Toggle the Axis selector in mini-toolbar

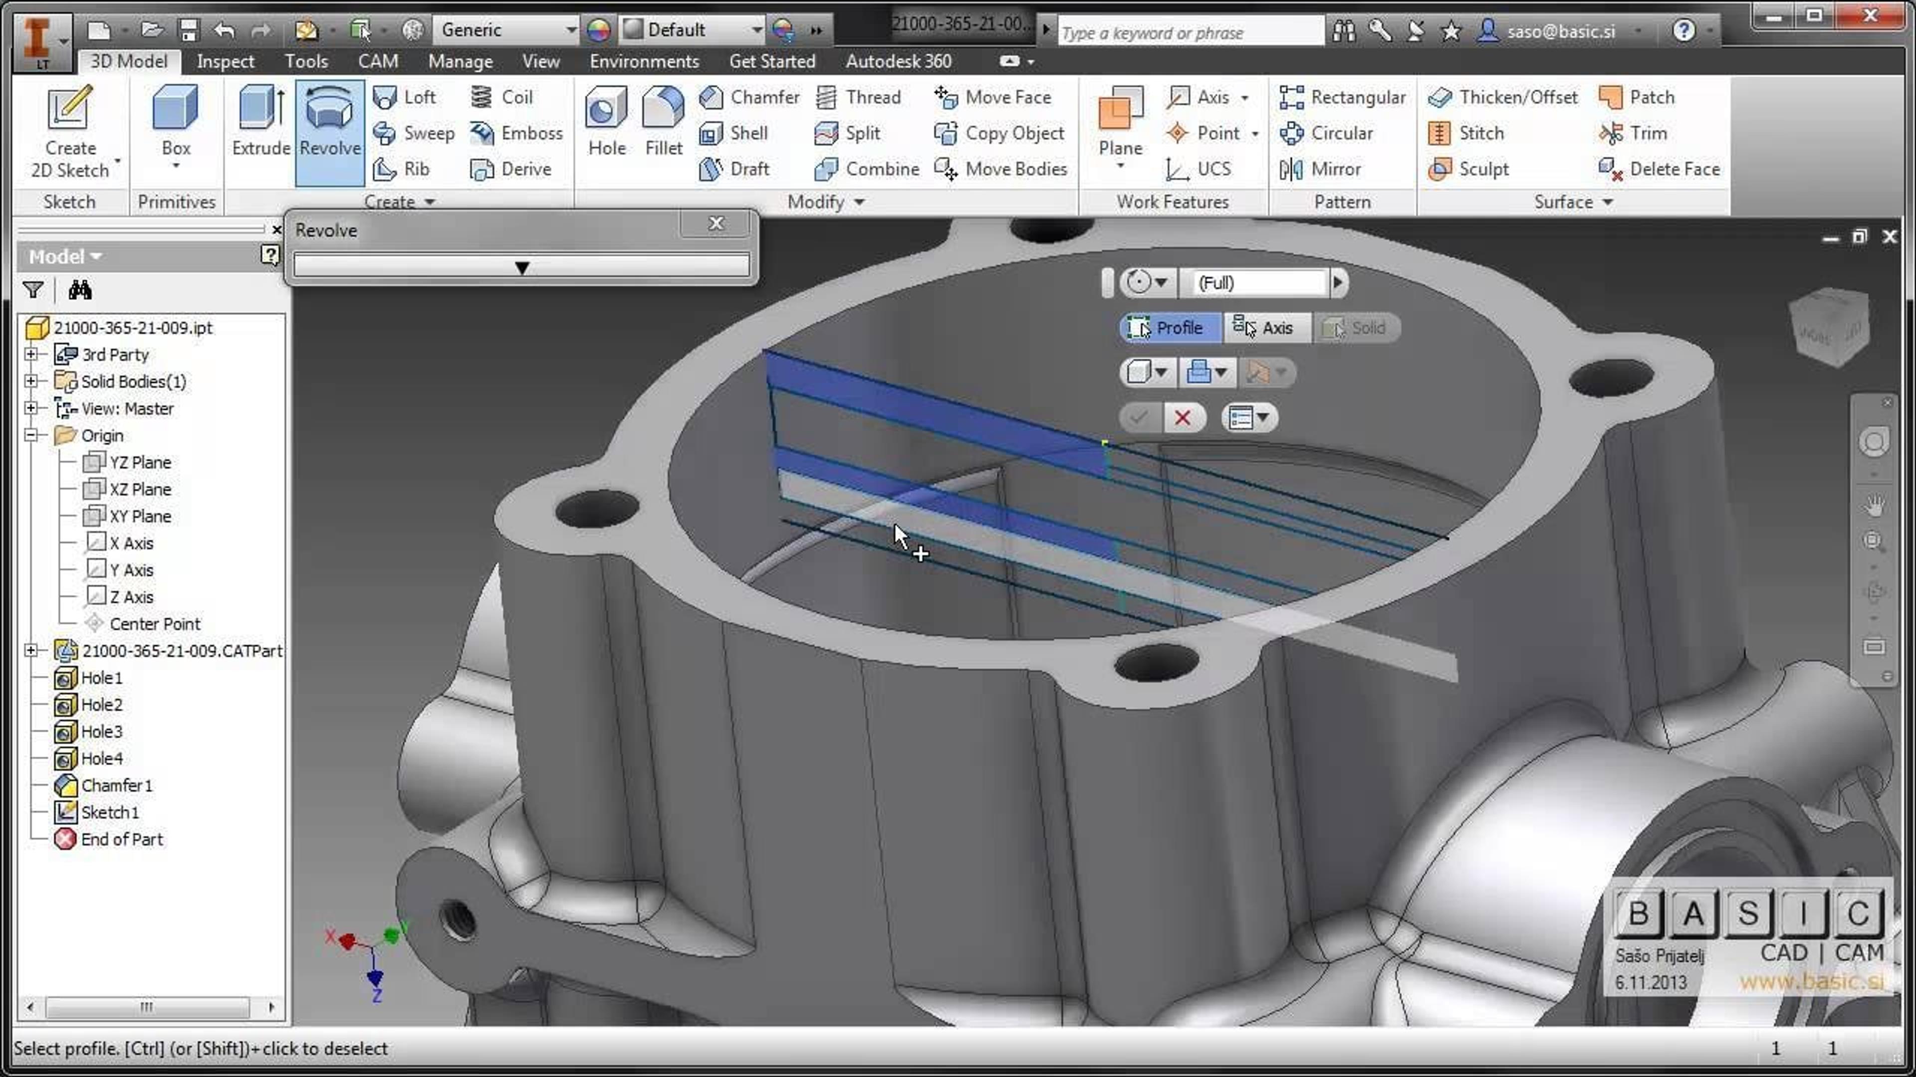[1267, 328]
